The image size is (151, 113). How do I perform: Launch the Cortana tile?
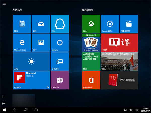coord(60,43)
